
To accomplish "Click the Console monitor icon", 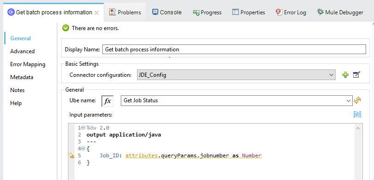I will [x=155, y=12].
